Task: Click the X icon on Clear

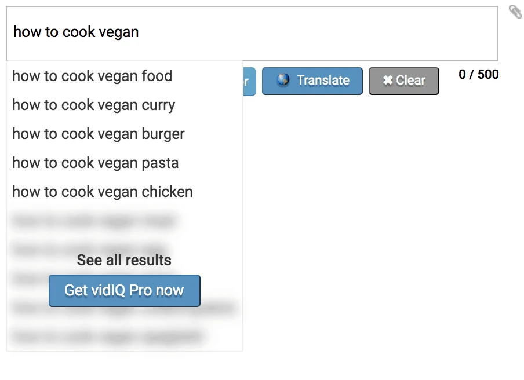Action: [388, 81]
